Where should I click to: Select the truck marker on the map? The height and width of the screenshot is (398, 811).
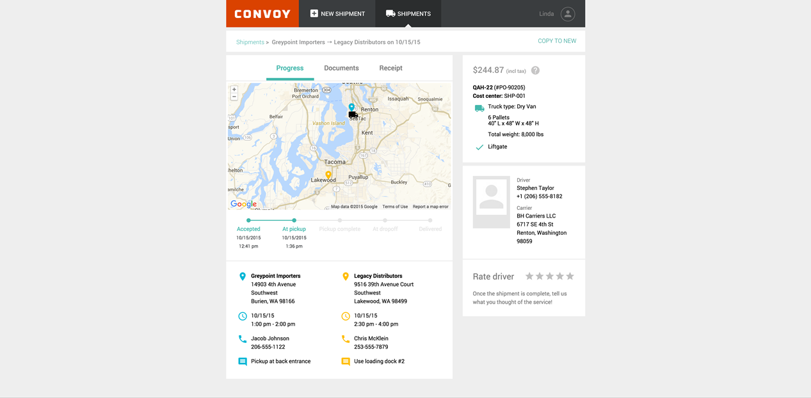(353, 114)
